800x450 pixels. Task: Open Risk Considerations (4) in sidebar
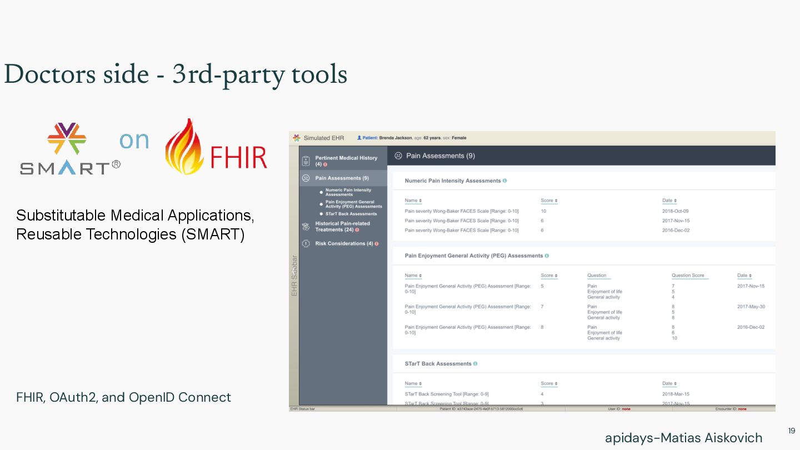pos(343,243)
